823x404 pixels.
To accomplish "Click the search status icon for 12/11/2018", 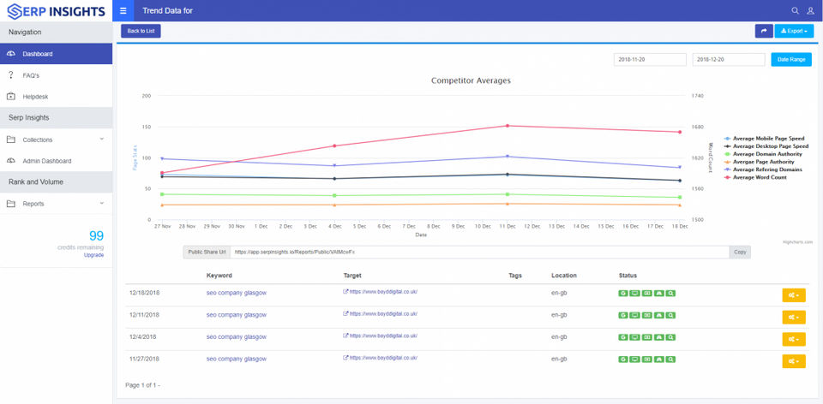I will [x=670, y=315].
